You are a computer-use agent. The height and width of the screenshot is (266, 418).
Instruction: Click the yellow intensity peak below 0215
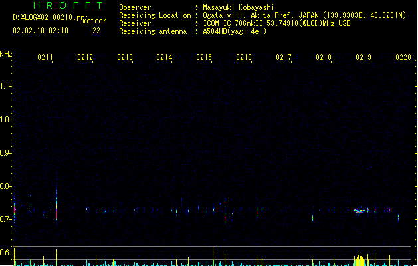(213, 256)
